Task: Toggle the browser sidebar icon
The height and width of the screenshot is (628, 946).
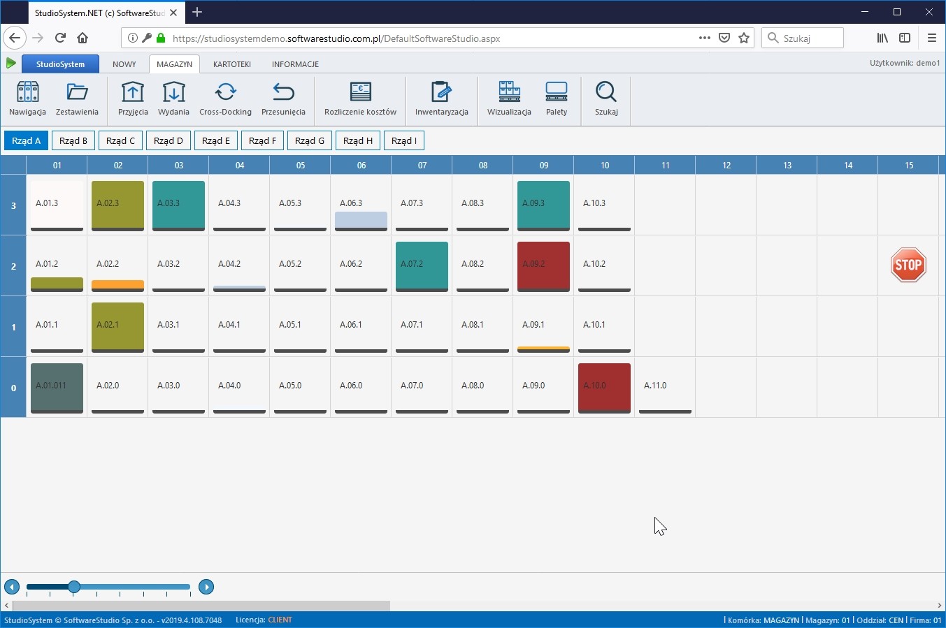Action: [x=905, y=38]
